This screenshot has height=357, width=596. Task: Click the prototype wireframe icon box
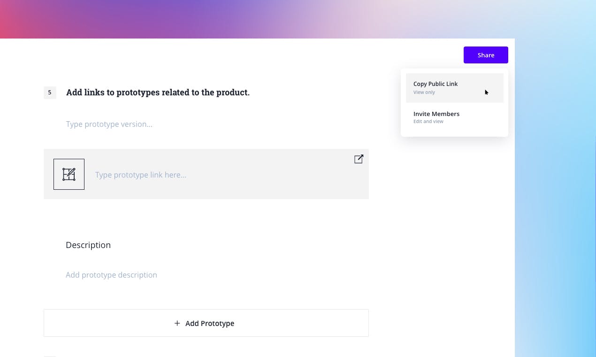click(x=69, y=174)
